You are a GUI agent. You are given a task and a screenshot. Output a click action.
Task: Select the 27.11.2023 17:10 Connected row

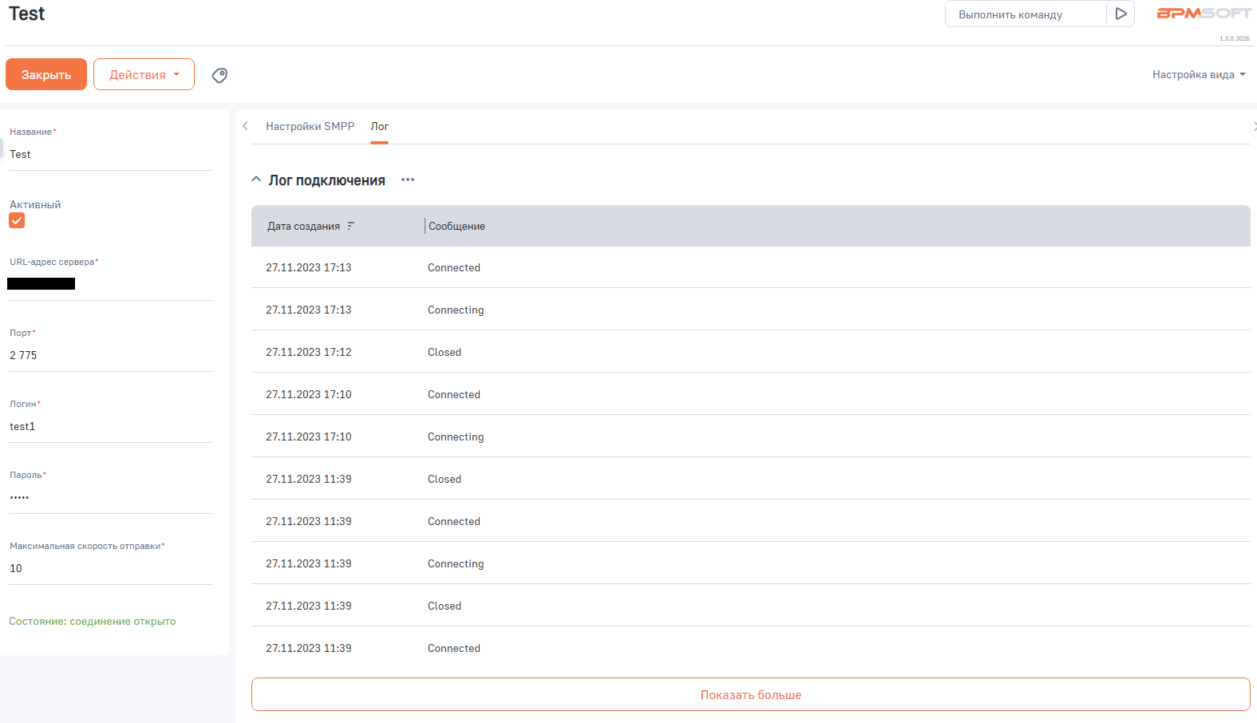click(x=750, y=394)
